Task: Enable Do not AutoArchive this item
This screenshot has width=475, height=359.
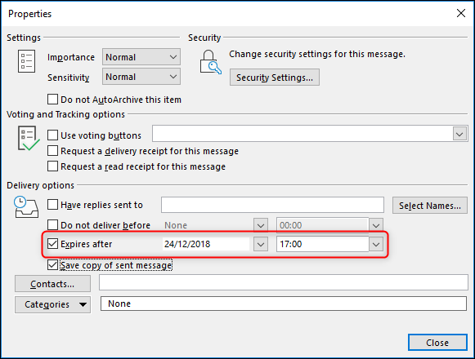Action: click(x=52, y=100)
